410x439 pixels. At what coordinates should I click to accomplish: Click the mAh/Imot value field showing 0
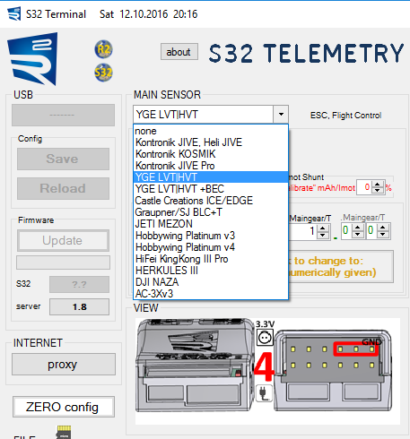pyautogui.click(x=365, y=187)
